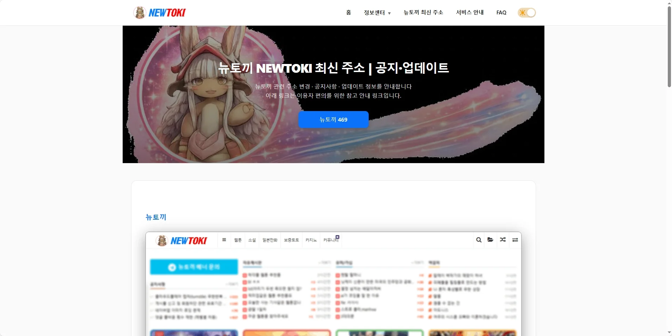Click the 뉴토끼 heading link
Screen dimensions: 672x336
[156, 217]
